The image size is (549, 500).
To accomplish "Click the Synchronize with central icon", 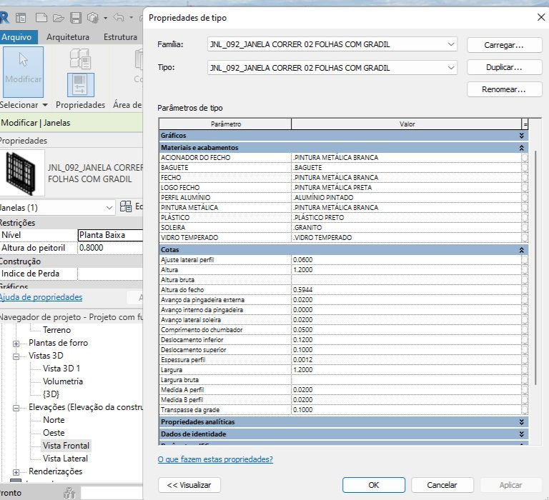I will point(93,17).
